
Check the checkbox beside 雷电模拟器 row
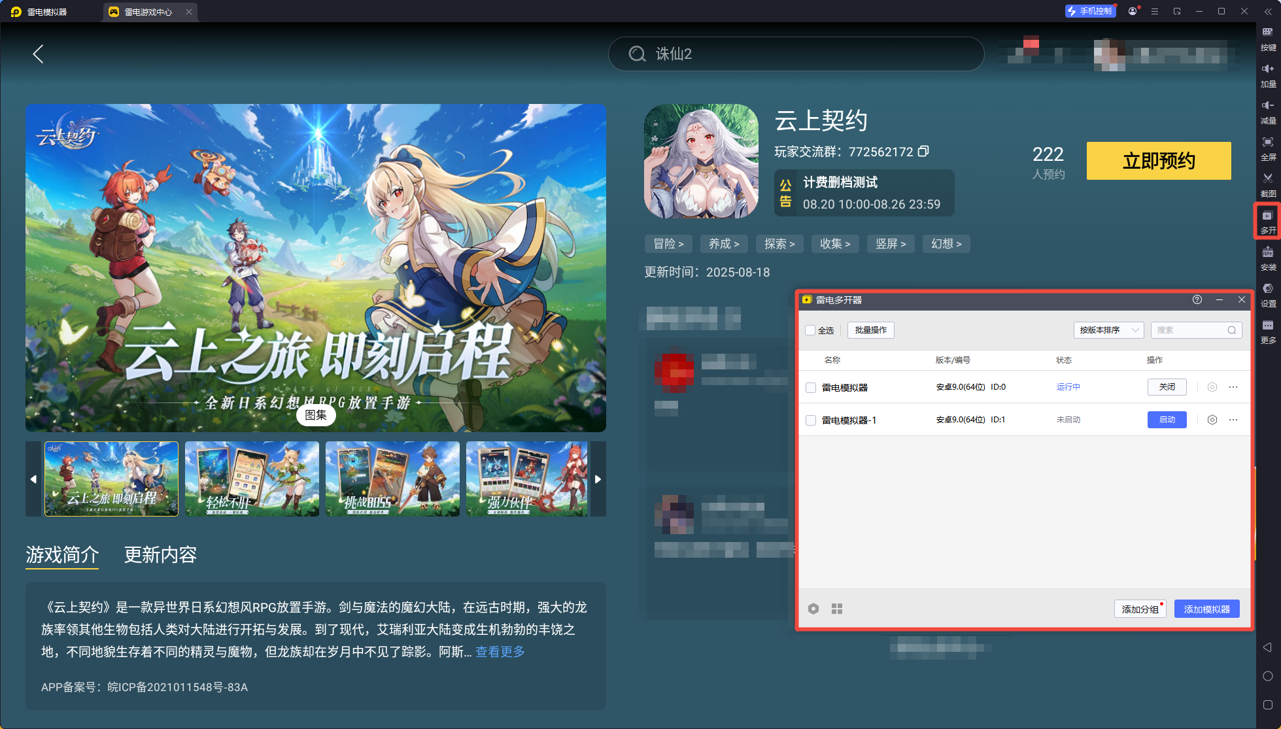(811, 387)
